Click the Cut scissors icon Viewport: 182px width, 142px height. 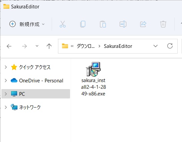click(x=63, y=24)
